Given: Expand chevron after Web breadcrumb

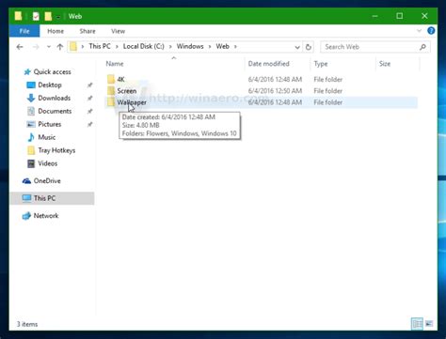Looking at the screenshot, I should point(235,47).
